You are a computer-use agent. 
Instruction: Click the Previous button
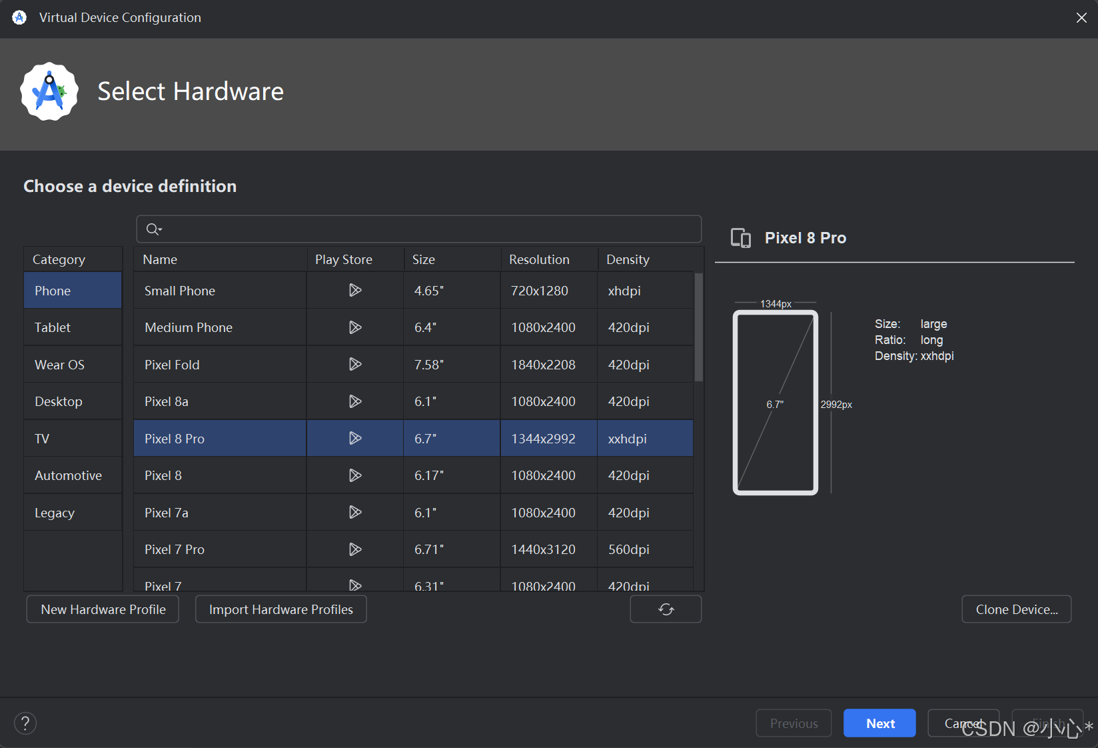pos(794,723)
